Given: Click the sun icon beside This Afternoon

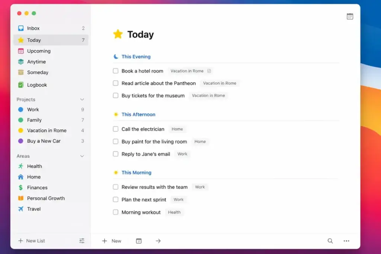Looking at the screenshot, I should 116,115.
